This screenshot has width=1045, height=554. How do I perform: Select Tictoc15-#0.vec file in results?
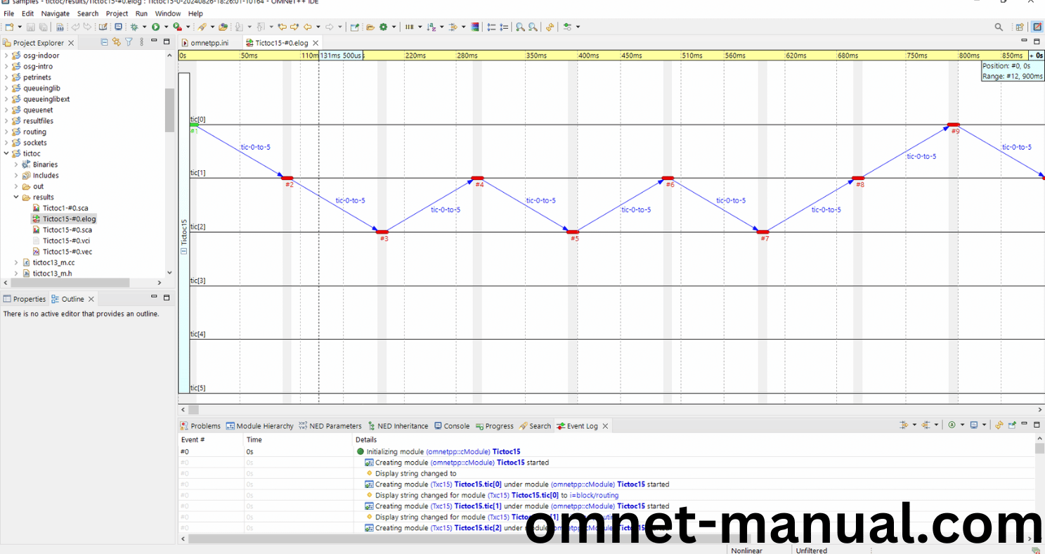67,252
